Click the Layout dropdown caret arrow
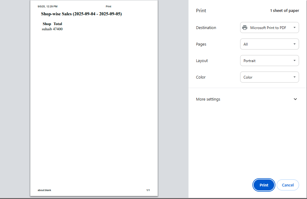This screenshot has width=307, height=199. [x=294, y=61]
